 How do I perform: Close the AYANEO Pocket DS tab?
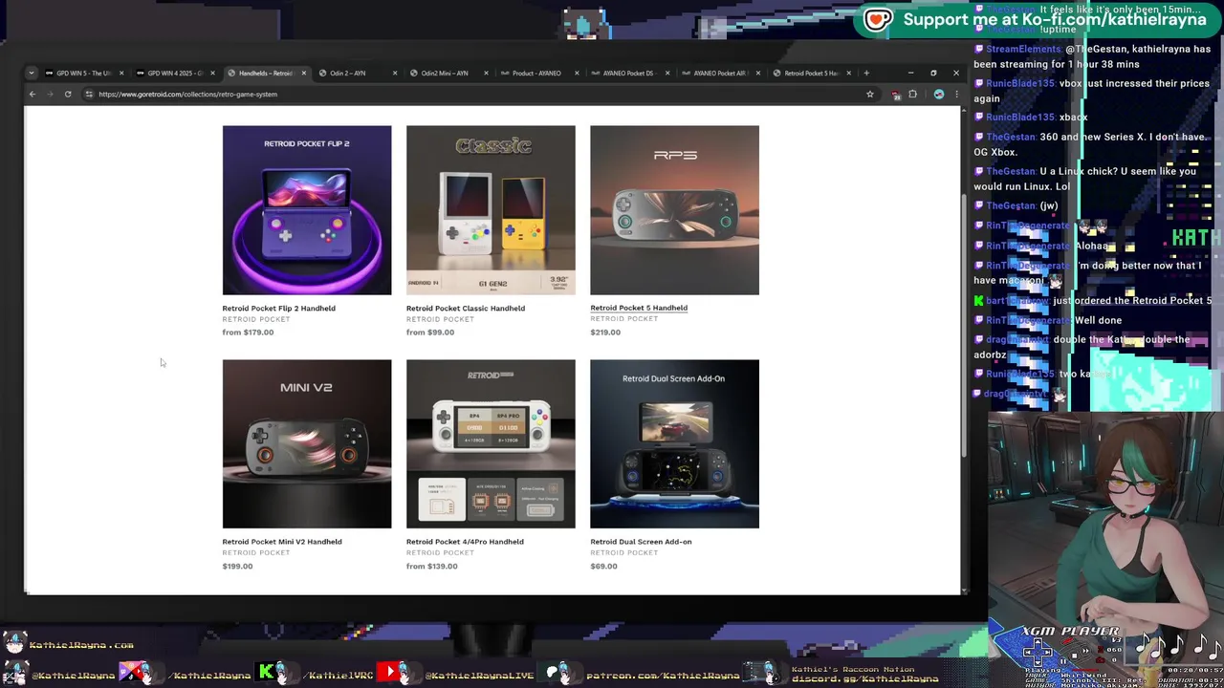point(667,73)
